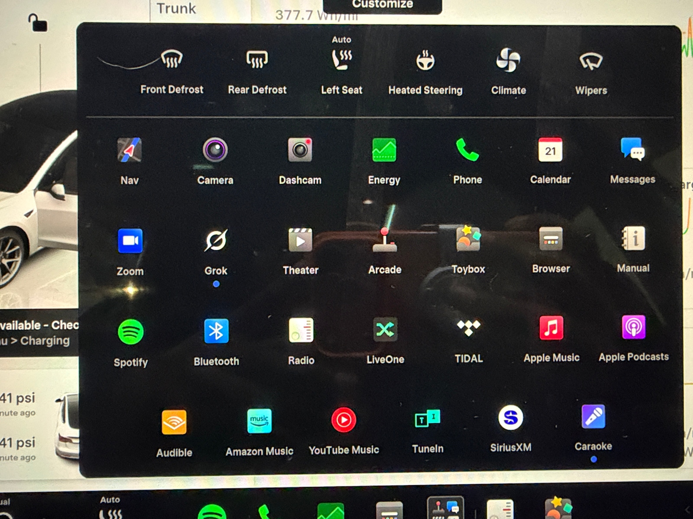Screen dimensions: 693x519
Task: Open the SiriusXM app
Action: [x=511, y=418]
